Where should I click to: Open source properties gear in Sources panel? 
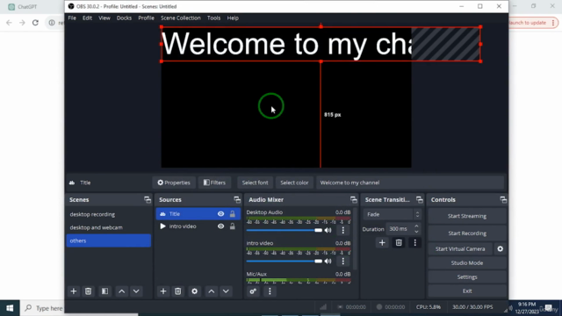point(194,291)
